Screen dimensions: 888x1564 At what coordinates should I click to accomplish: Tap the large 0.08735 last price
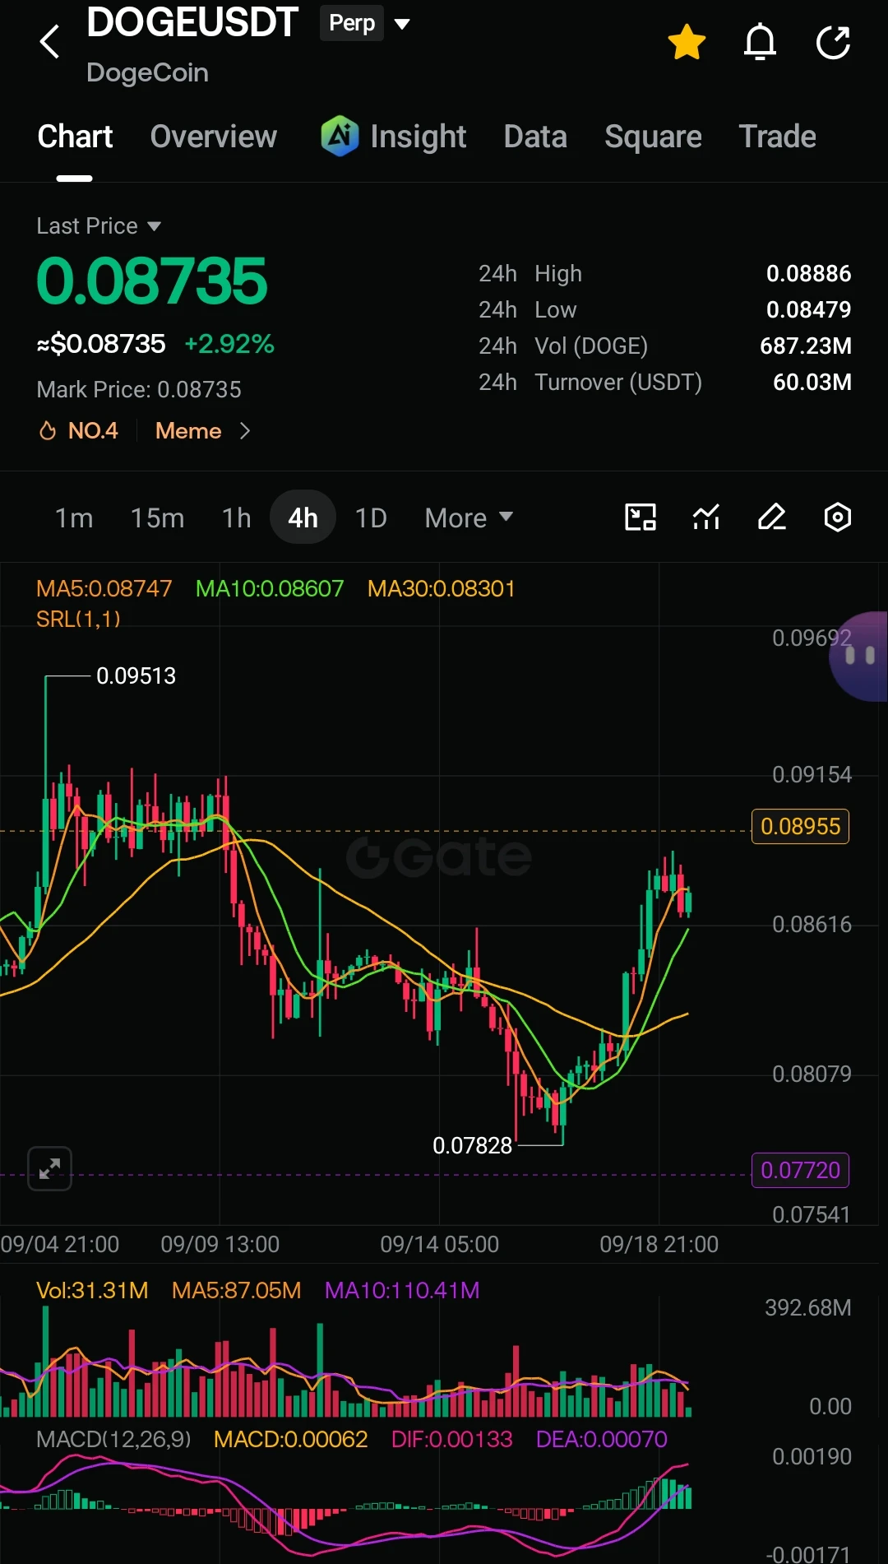[x=152, y=281]
